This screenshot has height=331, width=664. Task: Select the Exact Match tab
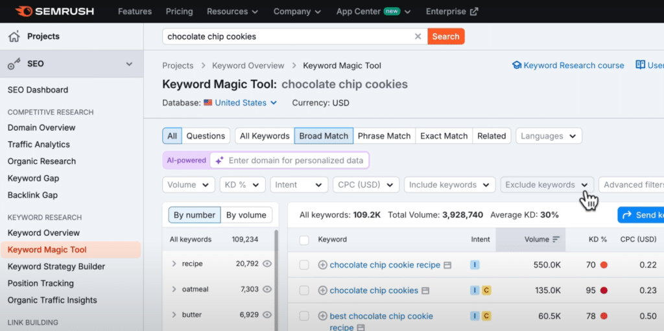[444, 136]
